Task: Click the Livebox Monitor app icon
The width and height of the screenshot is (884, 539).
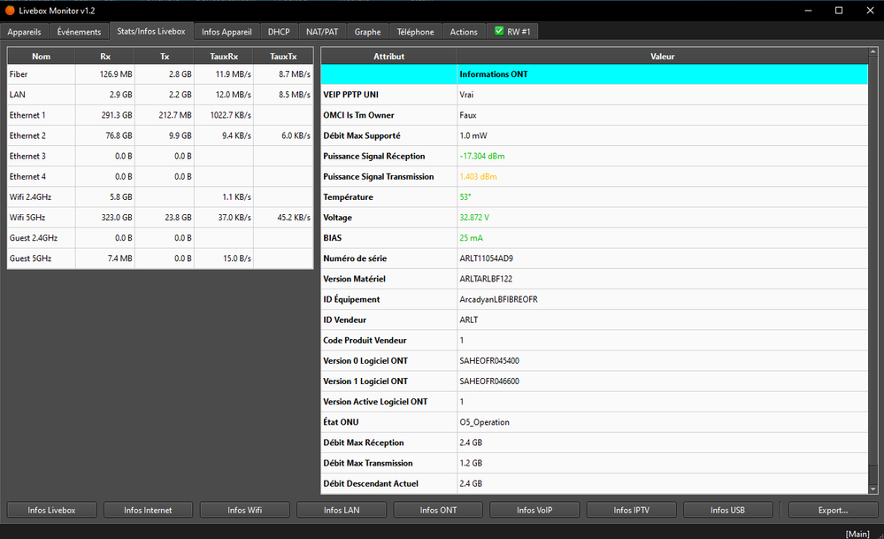Action: [x=10, y=10]
